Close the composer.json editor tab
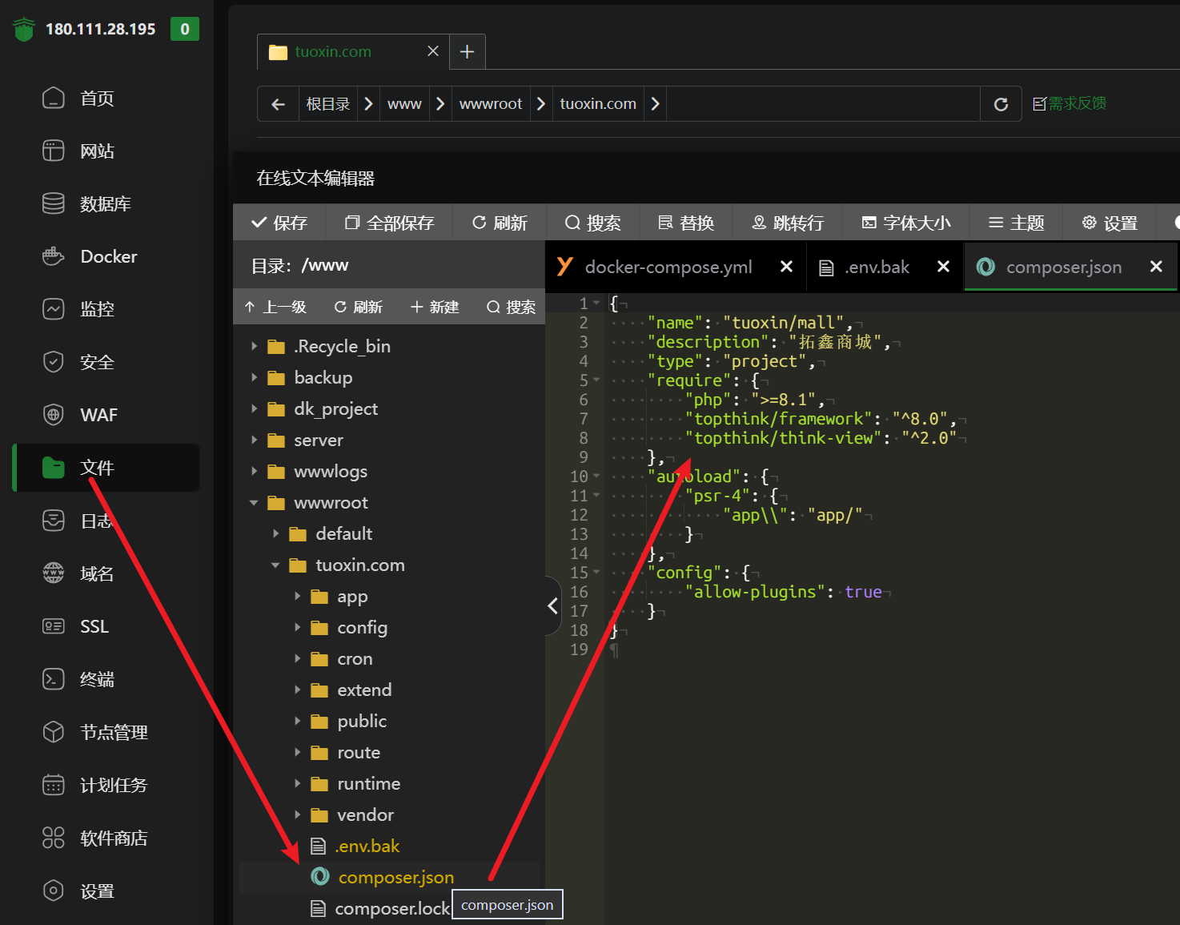 click(x=1156, y=267)
